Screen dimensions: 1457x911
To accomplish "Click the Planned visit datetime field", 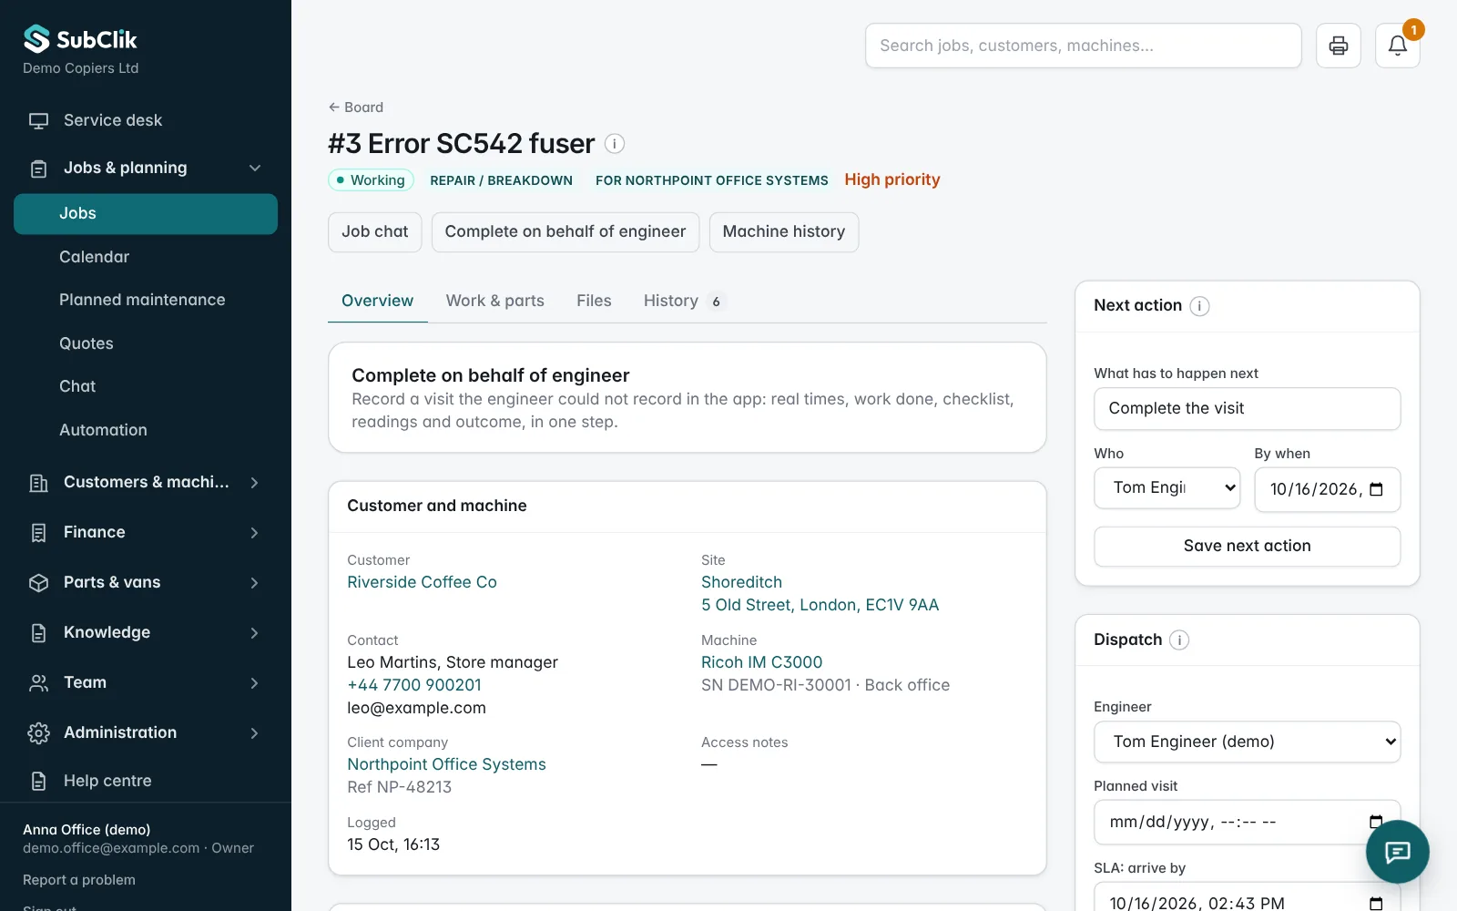I will (1247, 822).
